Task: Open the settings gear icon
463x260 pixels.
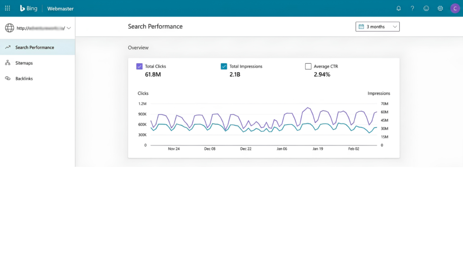Action: click(440, 8)
